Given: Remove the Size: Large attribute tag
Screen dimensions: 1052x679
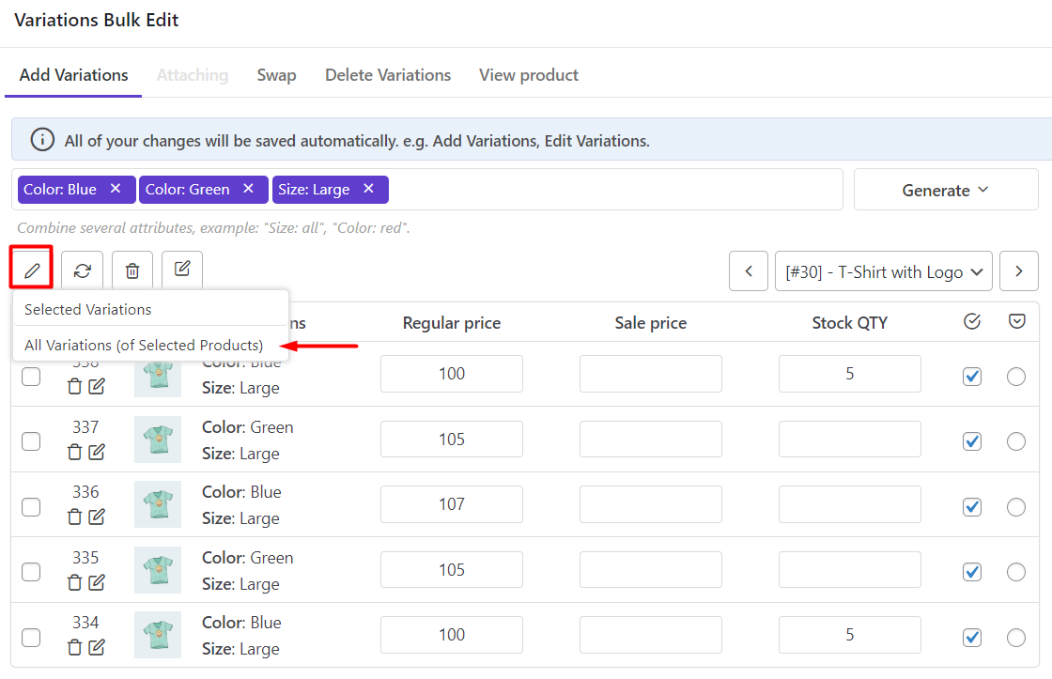Looking at the screenshot, I should (369, 189).
